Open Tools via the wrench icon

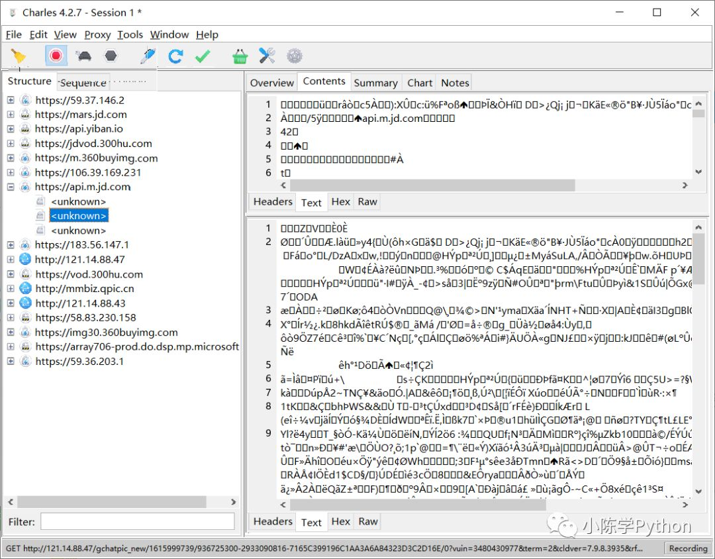click(x=267, y=56)
